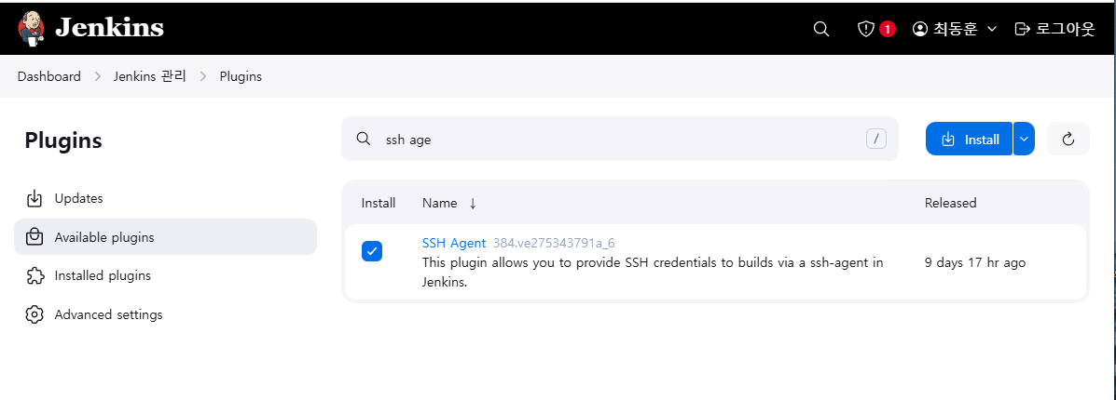Open Installed plugins sidebar item
The height and width of the screenshot is (400, 1116).
165,275
